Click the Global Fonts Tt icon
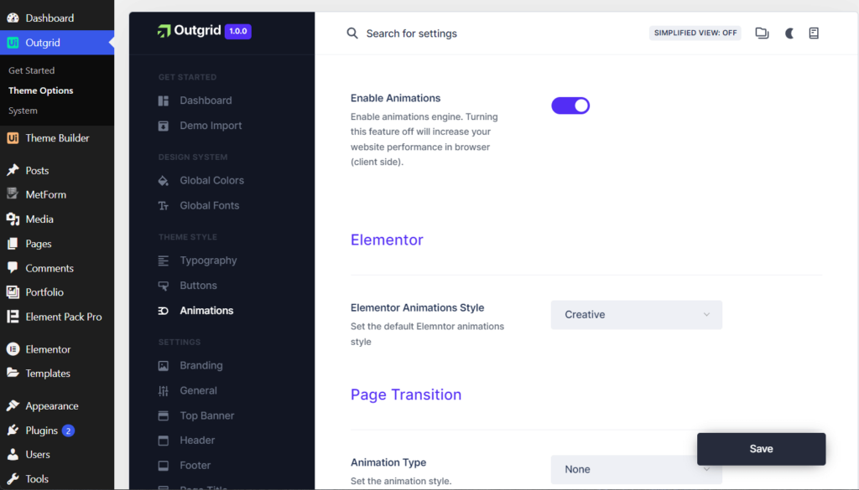 click(164, 205)
